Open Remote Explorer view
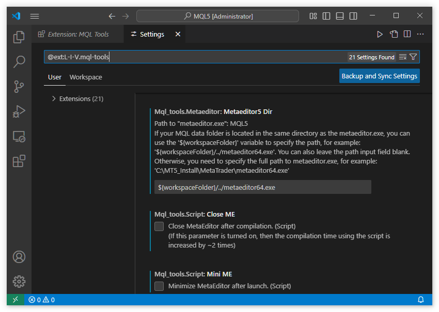439x312 pixels. coord(19,137)
